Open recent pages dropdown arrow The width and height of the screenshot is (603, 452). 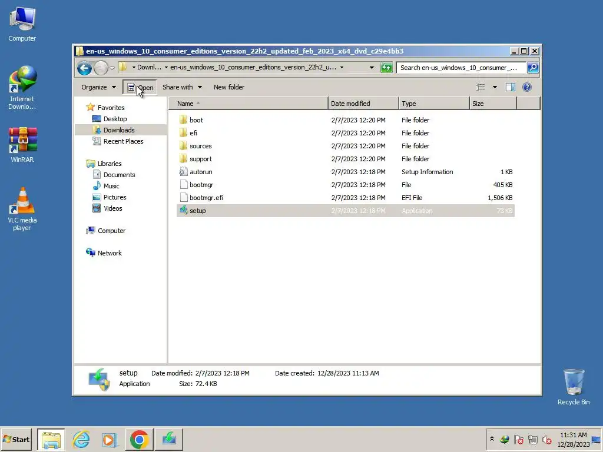[x=112, y=68]
